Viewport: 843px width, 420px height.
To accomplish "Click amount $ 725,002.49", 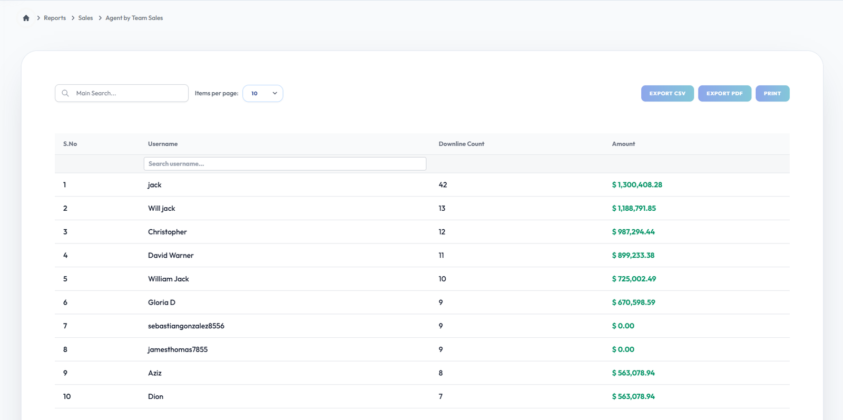I will click(634, 279).
